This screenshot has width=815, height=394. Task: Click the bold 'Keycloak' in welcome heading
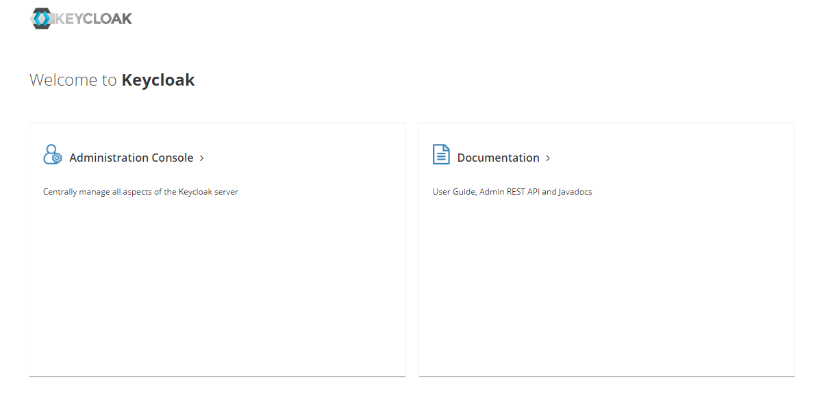158,80
